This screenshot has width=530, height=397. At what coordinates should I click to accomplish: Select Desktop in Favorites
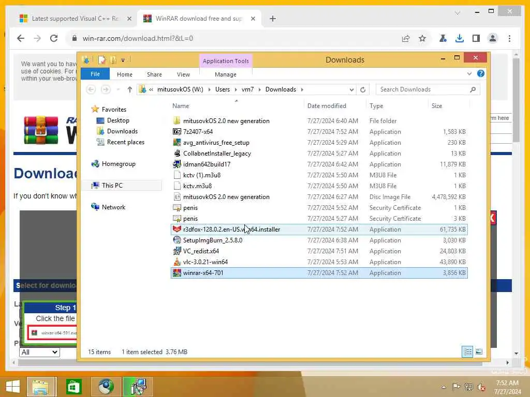(x=117, y=120)
